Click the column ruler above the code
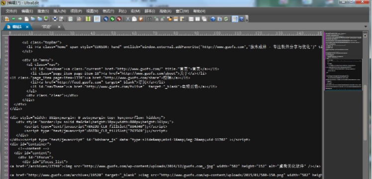 pos(165,33)
